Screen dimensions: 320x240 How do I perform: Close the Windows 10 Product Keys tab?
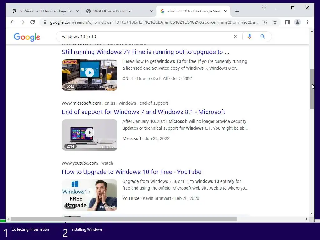point(77,11)
